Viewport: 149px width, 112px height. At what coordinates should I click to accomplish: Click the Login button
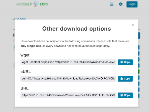point(132,4)
